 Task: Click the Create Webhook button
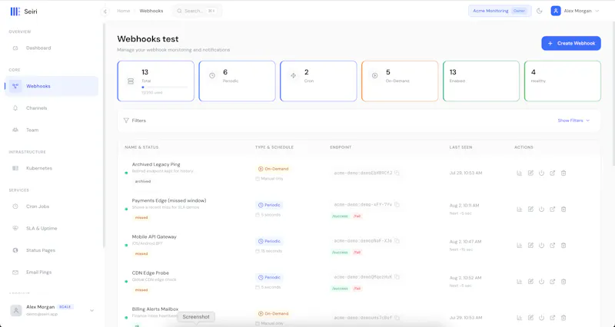coord(571,44)
